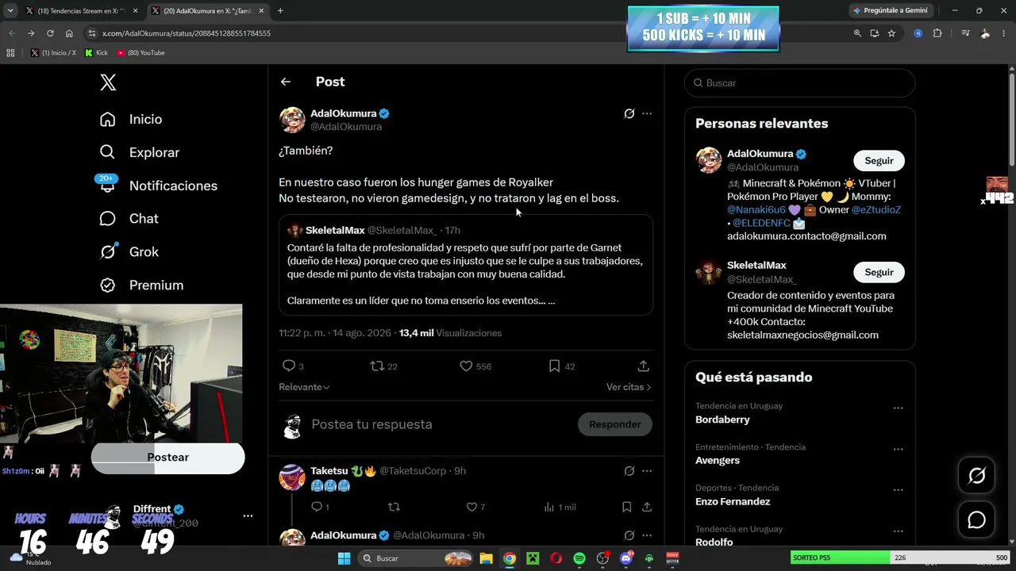The height and width of the screenshot is (571, 1016).
Task: Click the X logo in the sidebar
Action: (x=108, y=82)
